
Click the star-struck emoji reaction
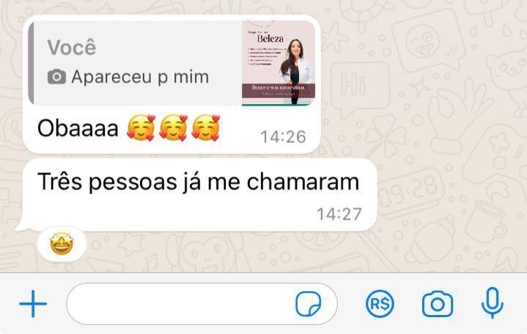point(62,244)
